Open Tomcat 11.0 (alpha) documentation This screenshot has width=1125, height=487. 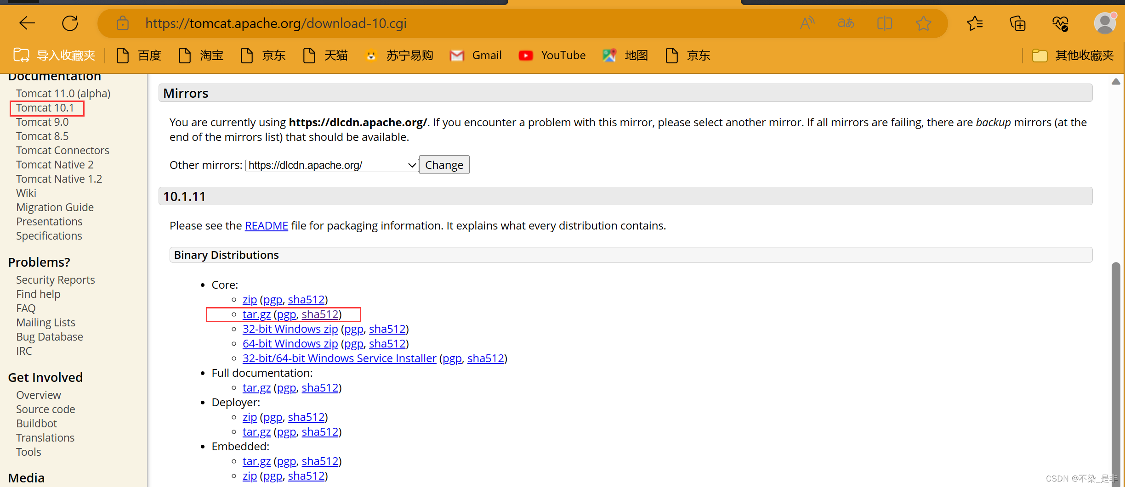[63, 94]
